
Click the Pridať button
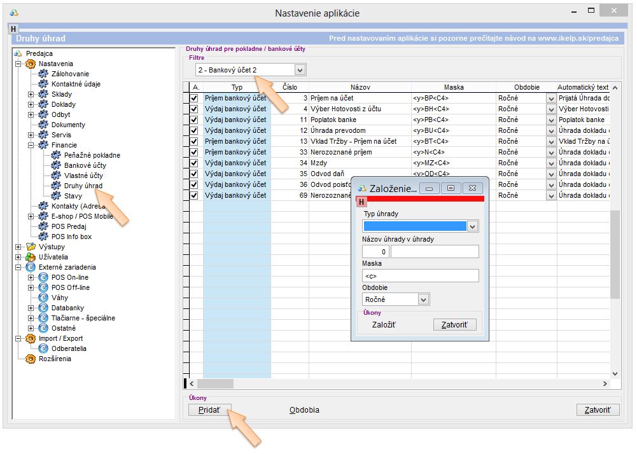(x=209, y=410)
